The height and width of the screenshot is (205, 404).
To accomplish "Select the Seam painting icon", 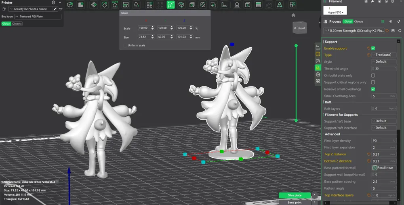I will [x=248, y=4].
